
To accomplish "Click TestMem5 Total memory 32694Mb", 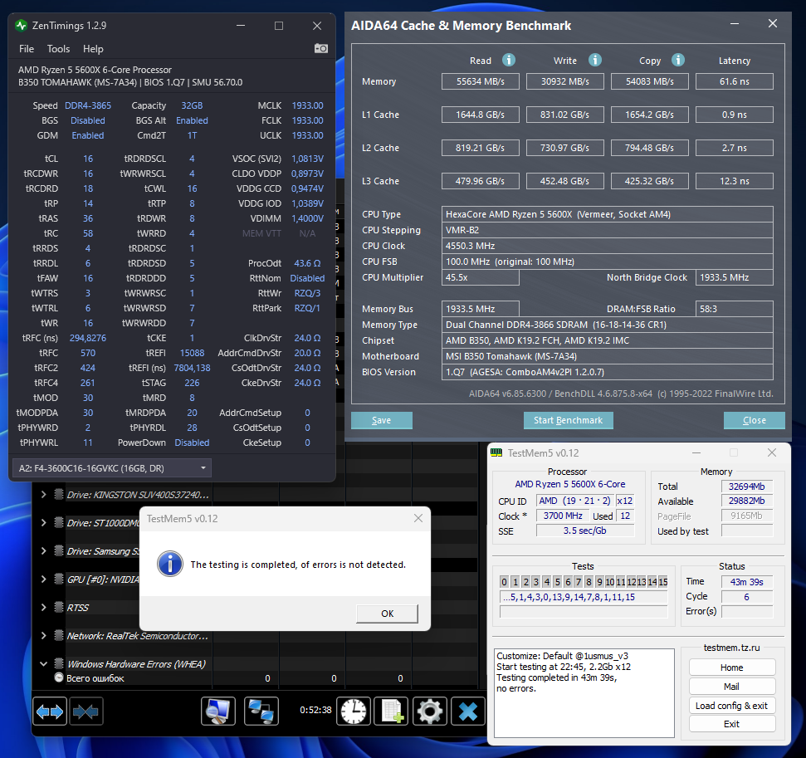I will point(747,486).
